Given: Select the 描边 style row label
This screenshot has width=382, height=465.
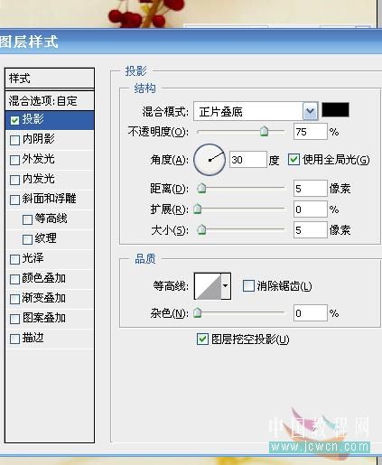Looking at the screenshot, I should coord(33,338).
